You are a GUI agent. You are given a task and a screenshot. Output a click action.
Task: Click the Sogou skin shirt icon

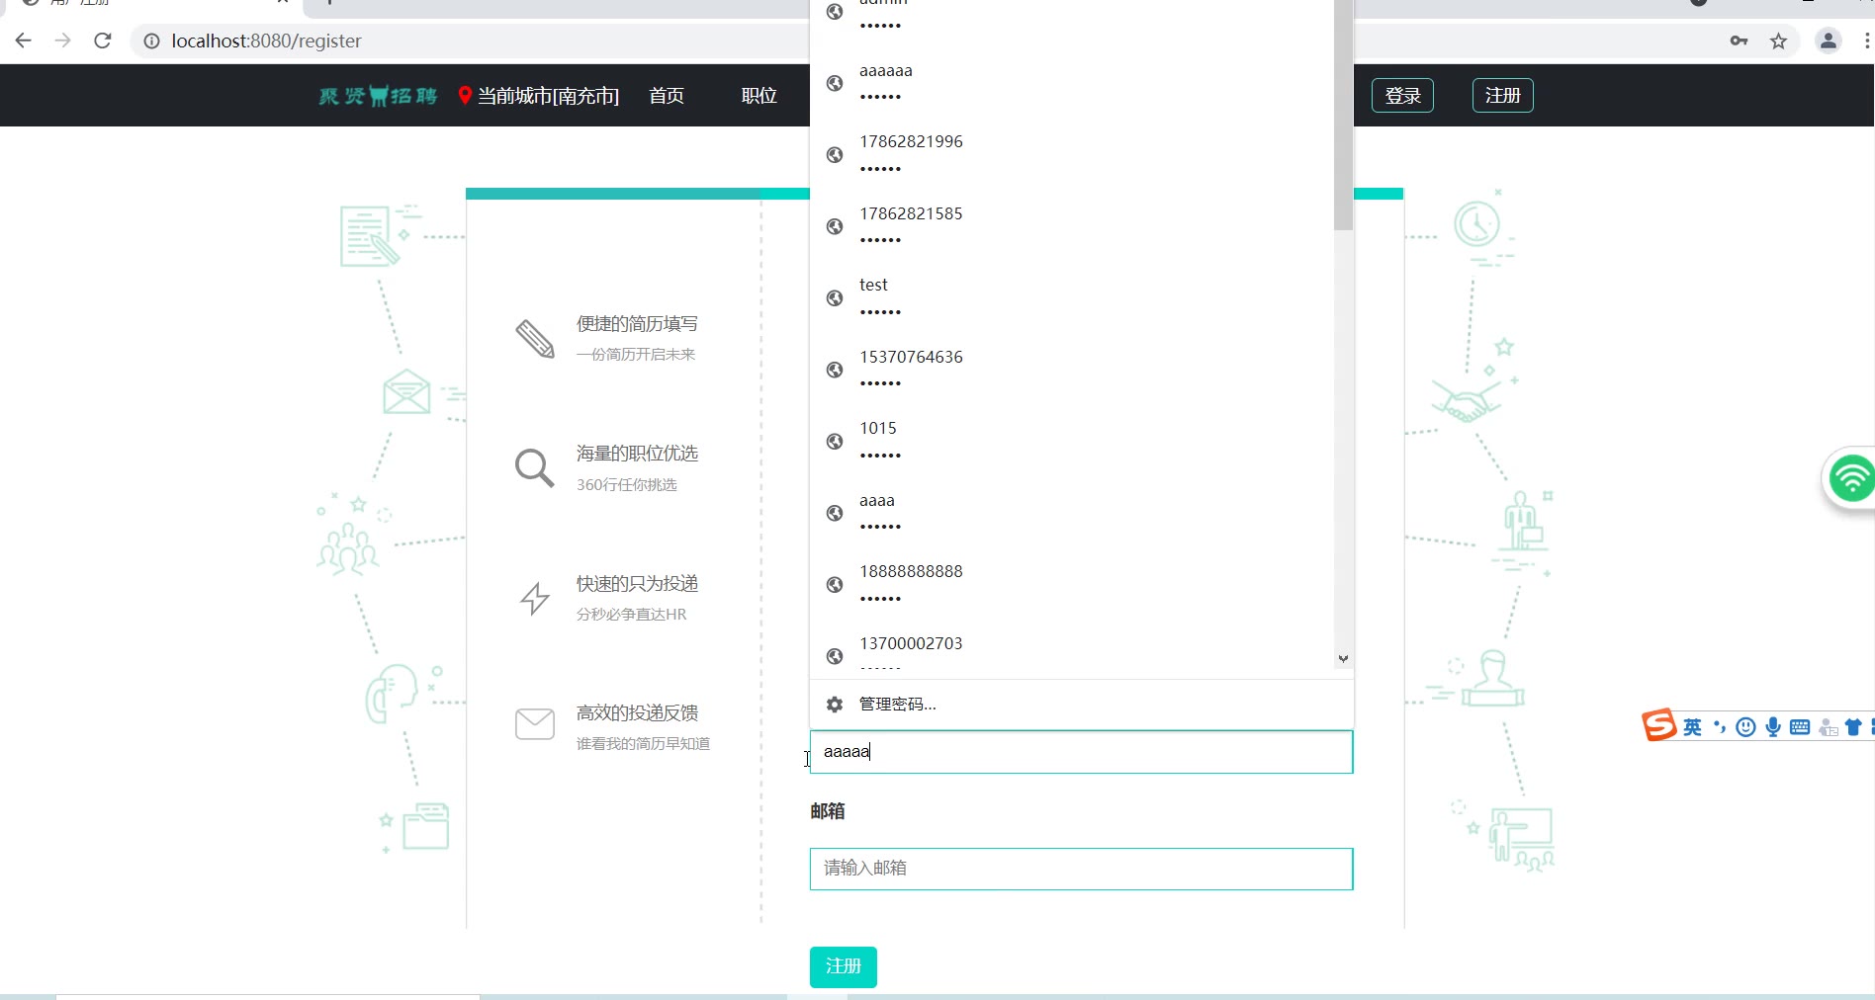pos(1853,727)
